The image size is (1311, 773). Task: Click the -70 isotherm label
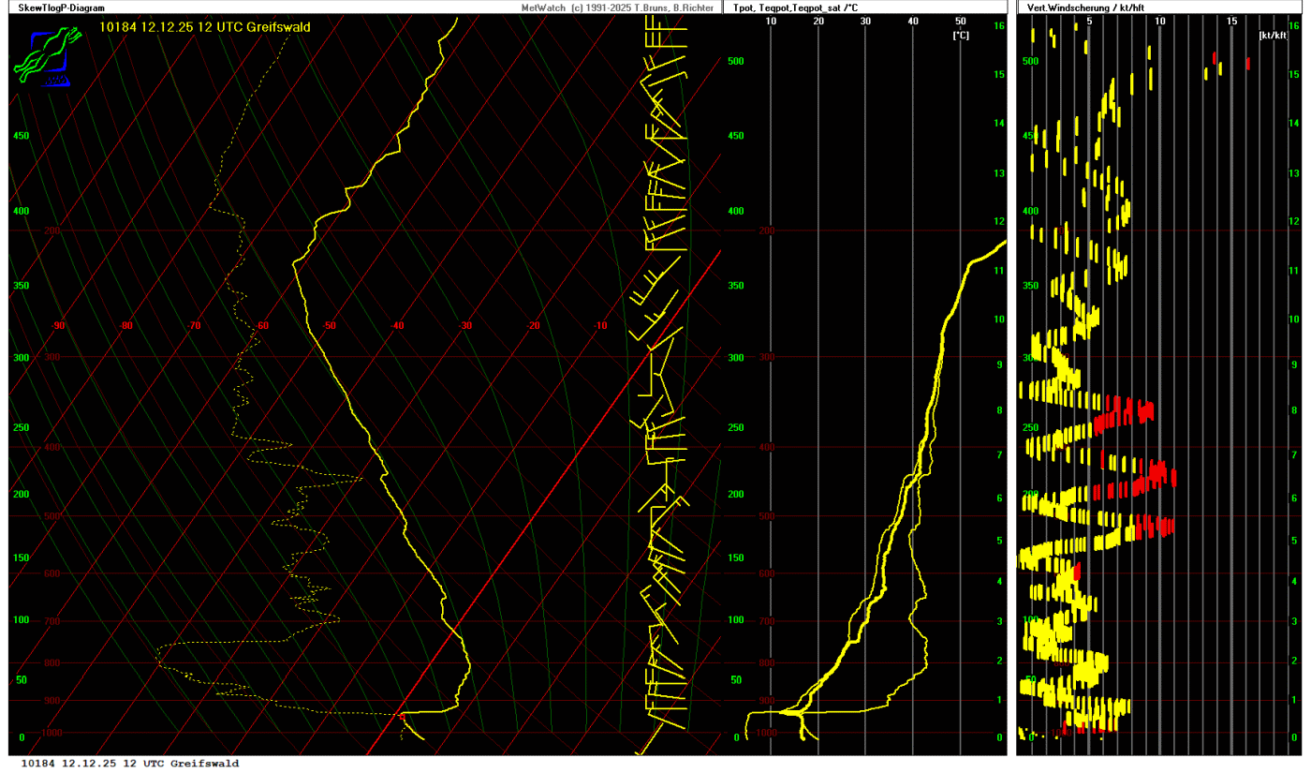pos(194,326)
